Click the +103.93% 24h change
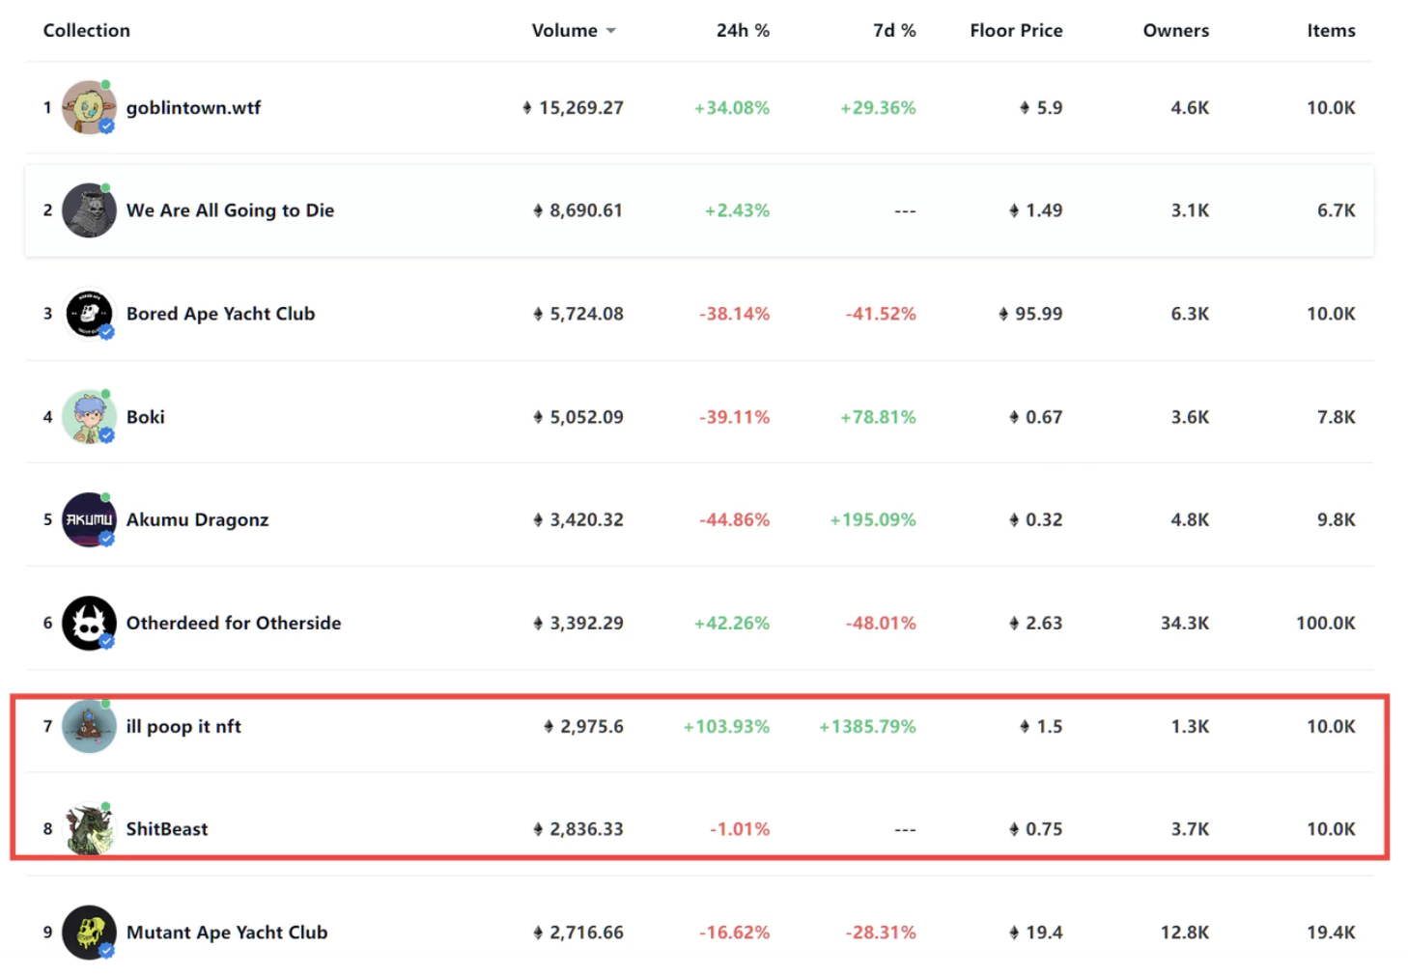1408x975 pixels. pyautogui.click(x=726, y=726)
